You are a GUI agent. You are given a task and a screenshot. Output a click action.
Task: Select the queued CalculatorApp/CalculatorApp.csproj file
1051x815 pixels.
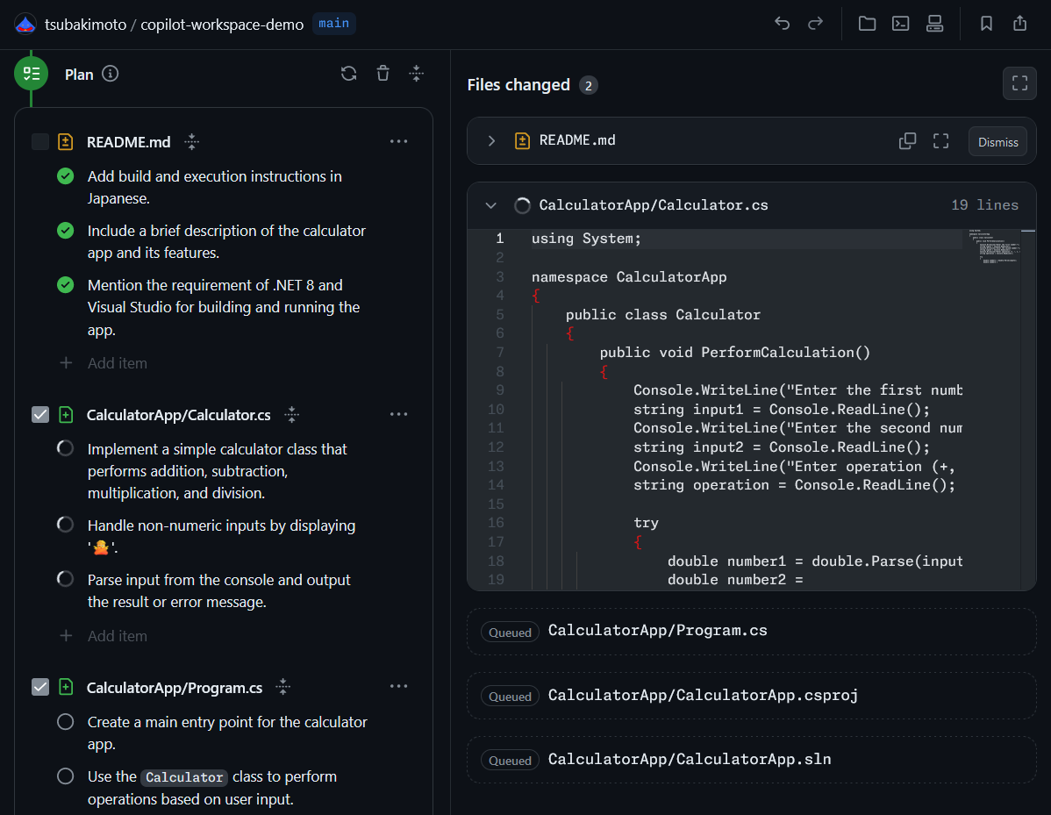751,695
